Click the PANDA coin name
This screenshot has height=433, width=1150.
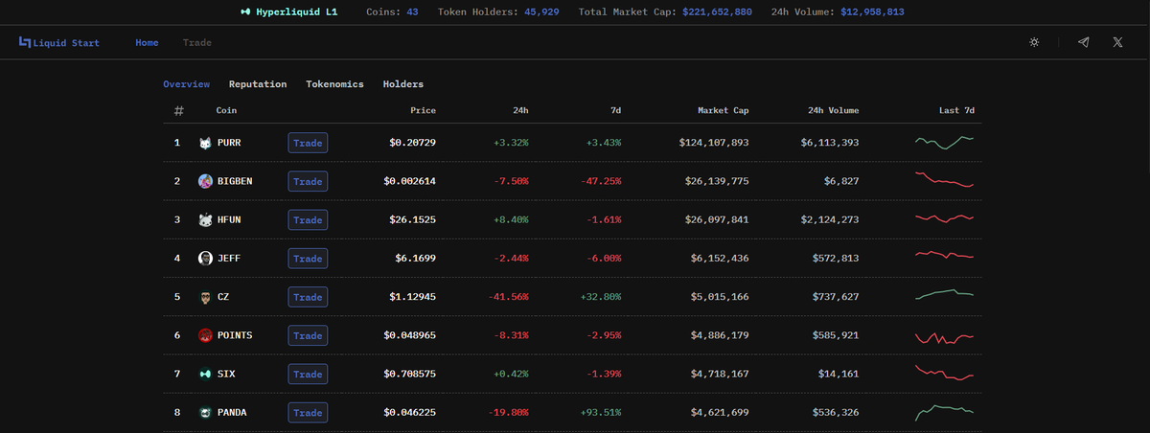(232, 413)
